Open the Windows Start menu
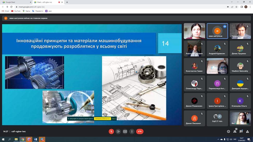The height and width of the screenshot is (142, 253). pyautogui.click(x=3, y=139)
